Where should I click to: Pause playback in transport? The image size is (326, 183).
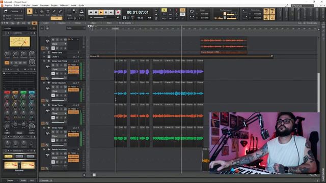pyautogui.click(x=106, y=12)
